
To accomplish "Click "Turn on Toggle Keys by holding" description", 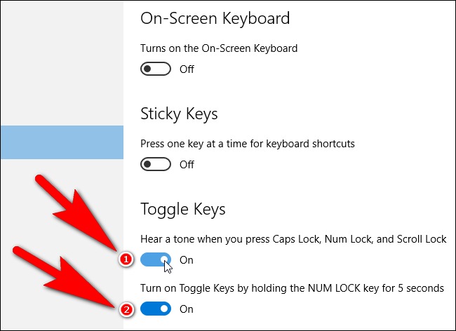I will (x=292, y=288).
